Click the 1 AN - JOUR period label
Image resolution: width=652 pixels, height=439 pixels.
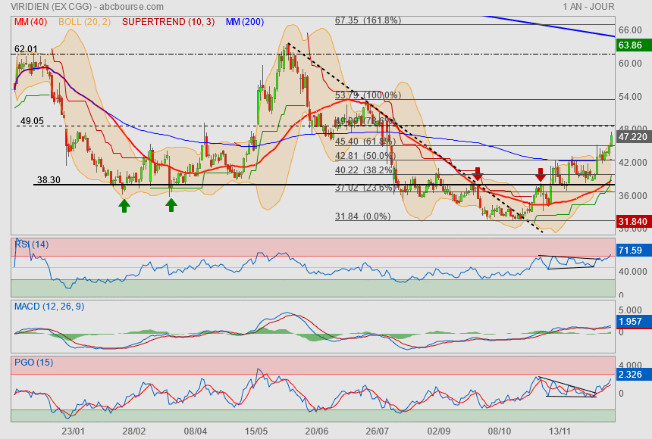point(588,7)
